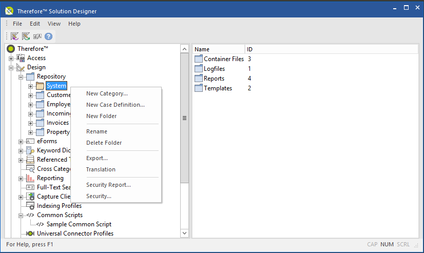This screenshot has width=424, height=253.
Task: Click the blue Help question mark icon
Action: point(49,36)
